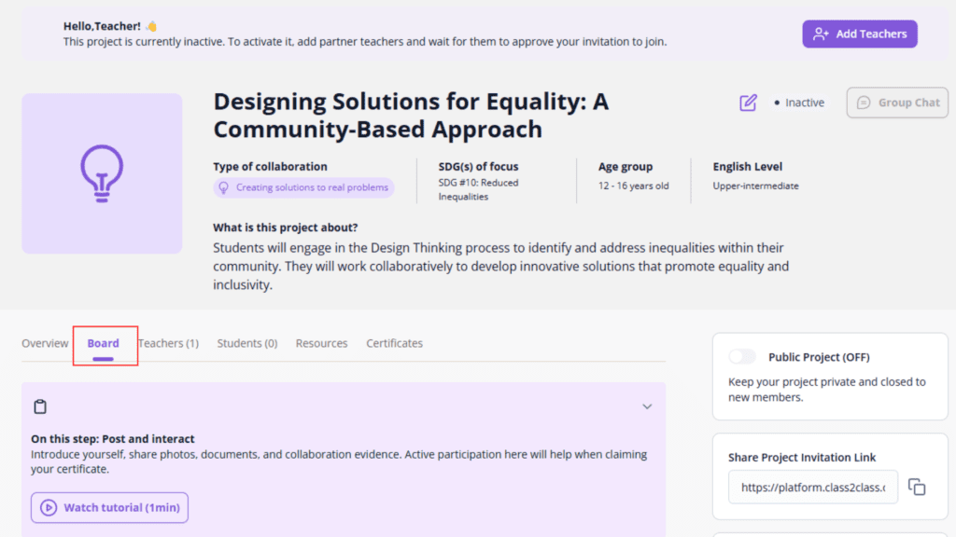Image resolution: width=956 pixels, height=537 pixels.
Task: Open the Overview tab
Action: [x=45, y=343]
